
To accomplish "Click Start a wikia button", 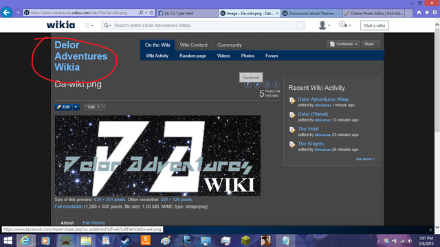I will pyautogui.click(x=374, y=25).
